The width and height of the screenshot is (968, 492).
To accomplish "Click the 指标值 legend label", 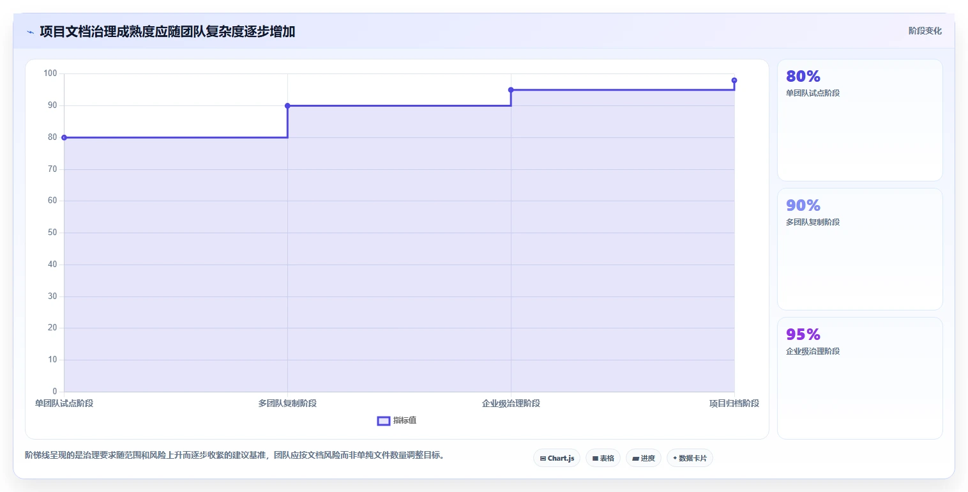I will tap(405, 420).
